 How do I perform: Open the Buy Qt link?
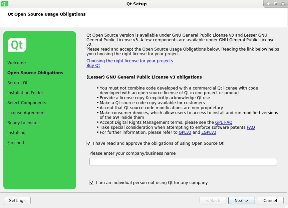click(x=93, y=66)
